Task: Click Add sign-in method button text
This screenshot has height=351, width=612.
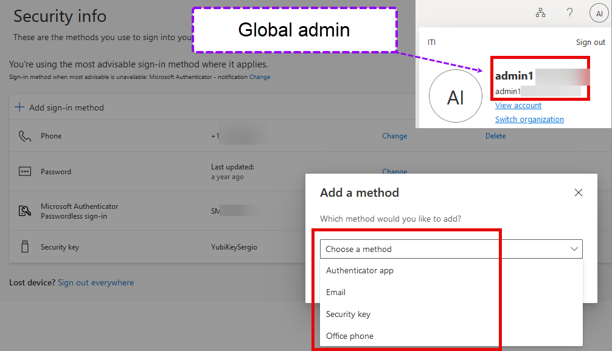Action: pyautogui.click(x=67, y=107)
